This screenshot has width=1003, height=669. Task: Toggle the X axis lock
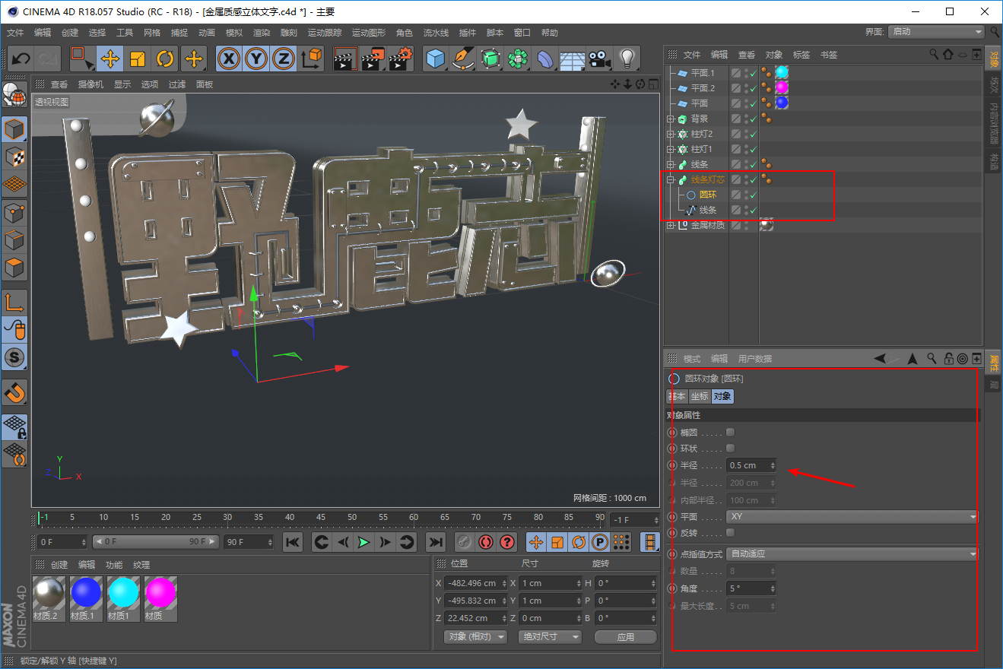click(x=229, y=59)
